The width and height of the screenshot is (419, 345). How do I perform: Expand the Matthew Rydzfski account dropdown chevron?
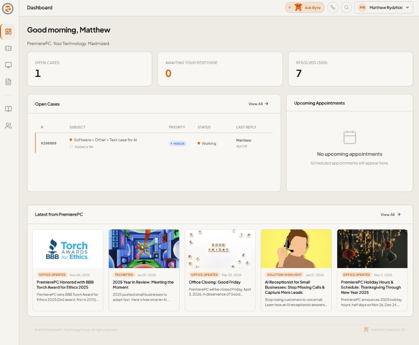coord(407,7)
